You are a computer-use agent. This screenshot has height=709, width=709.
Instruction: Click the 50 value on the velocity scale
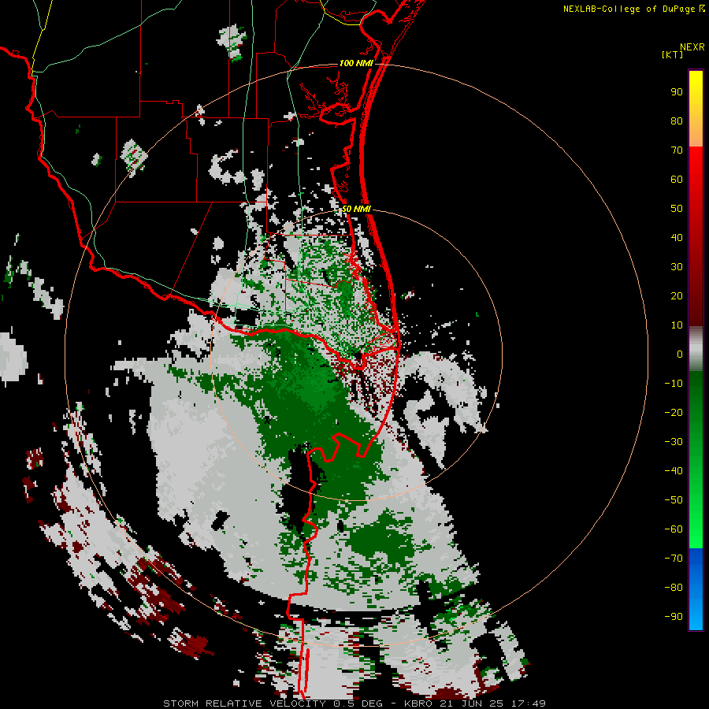point(677,209)
